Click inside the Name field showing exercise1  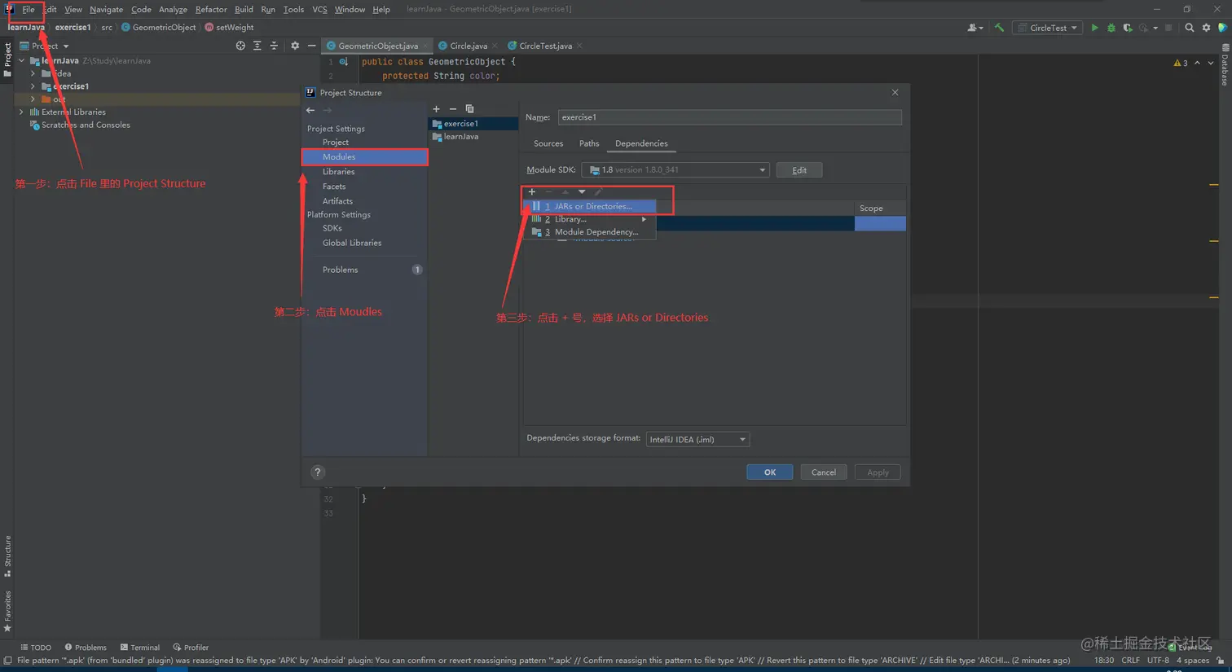(x=729, y=116)
